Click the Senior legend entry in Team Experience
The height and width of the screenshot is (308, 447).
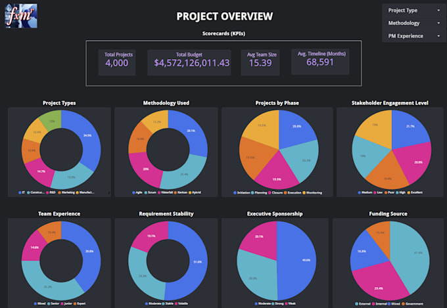(x=53, y=303)
